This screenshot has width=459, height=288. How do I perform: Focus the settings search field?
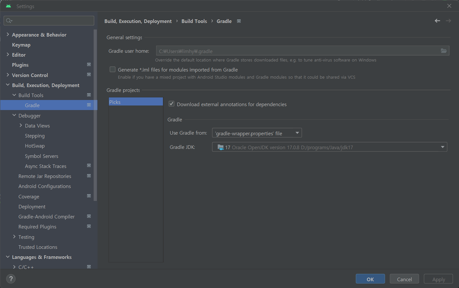point(49,21)
